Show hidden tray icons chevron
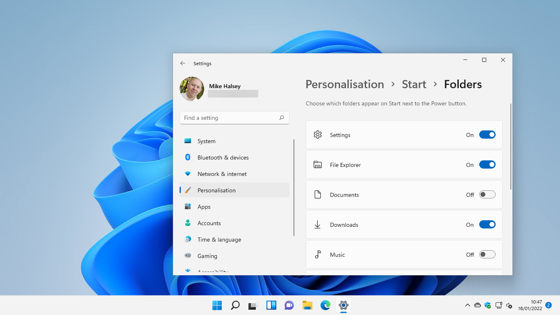The width and height of the screenshot is (560, 315). click(467, 305)
